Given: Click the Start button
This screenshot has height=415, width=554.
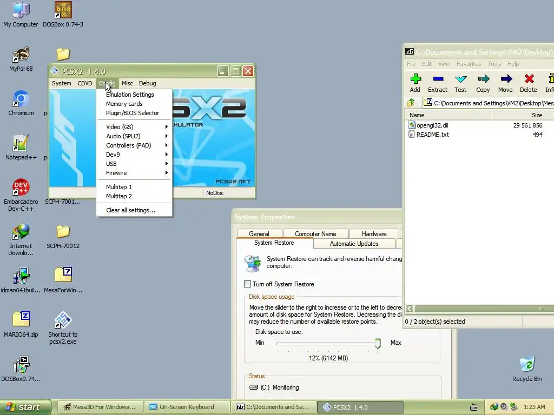Looking at the screenshot, I should pos(26,407).
